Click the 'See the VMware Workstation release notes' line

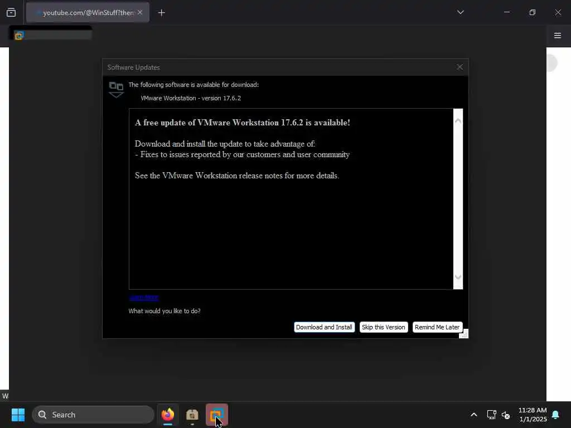click(x=237, y=176)
